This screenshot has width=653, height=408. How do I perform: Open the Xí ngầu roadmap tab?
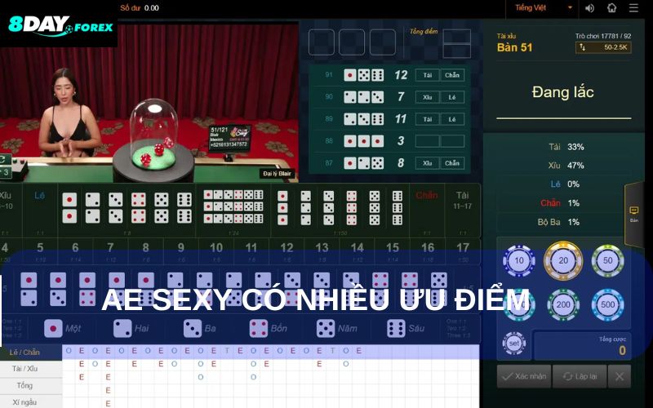[x=30, y=401]
